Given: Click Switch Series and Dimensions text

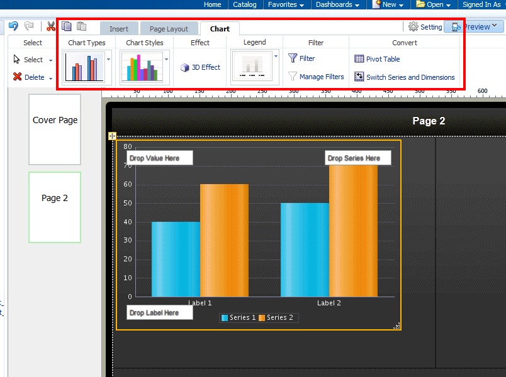Looking at the screenshot, I should 410,77.
